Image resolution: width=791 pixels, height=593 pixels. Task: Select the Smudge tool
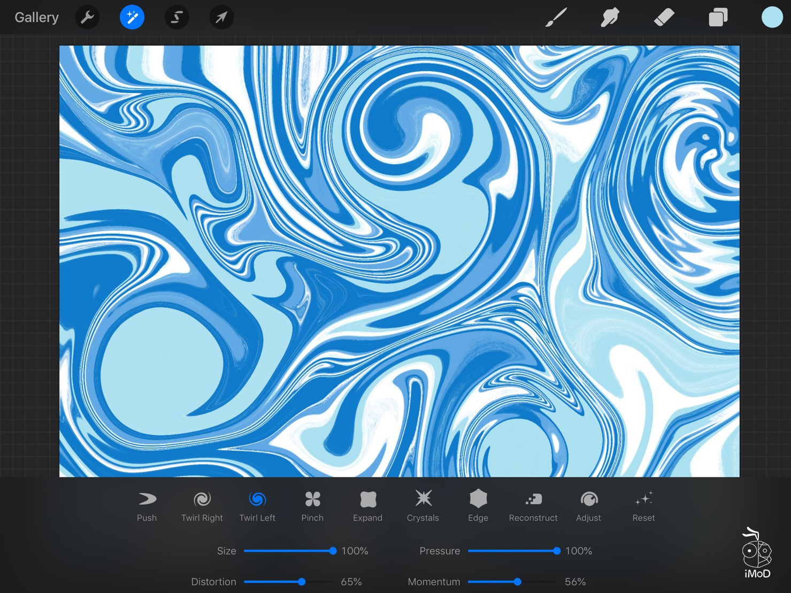coord(610,18)
